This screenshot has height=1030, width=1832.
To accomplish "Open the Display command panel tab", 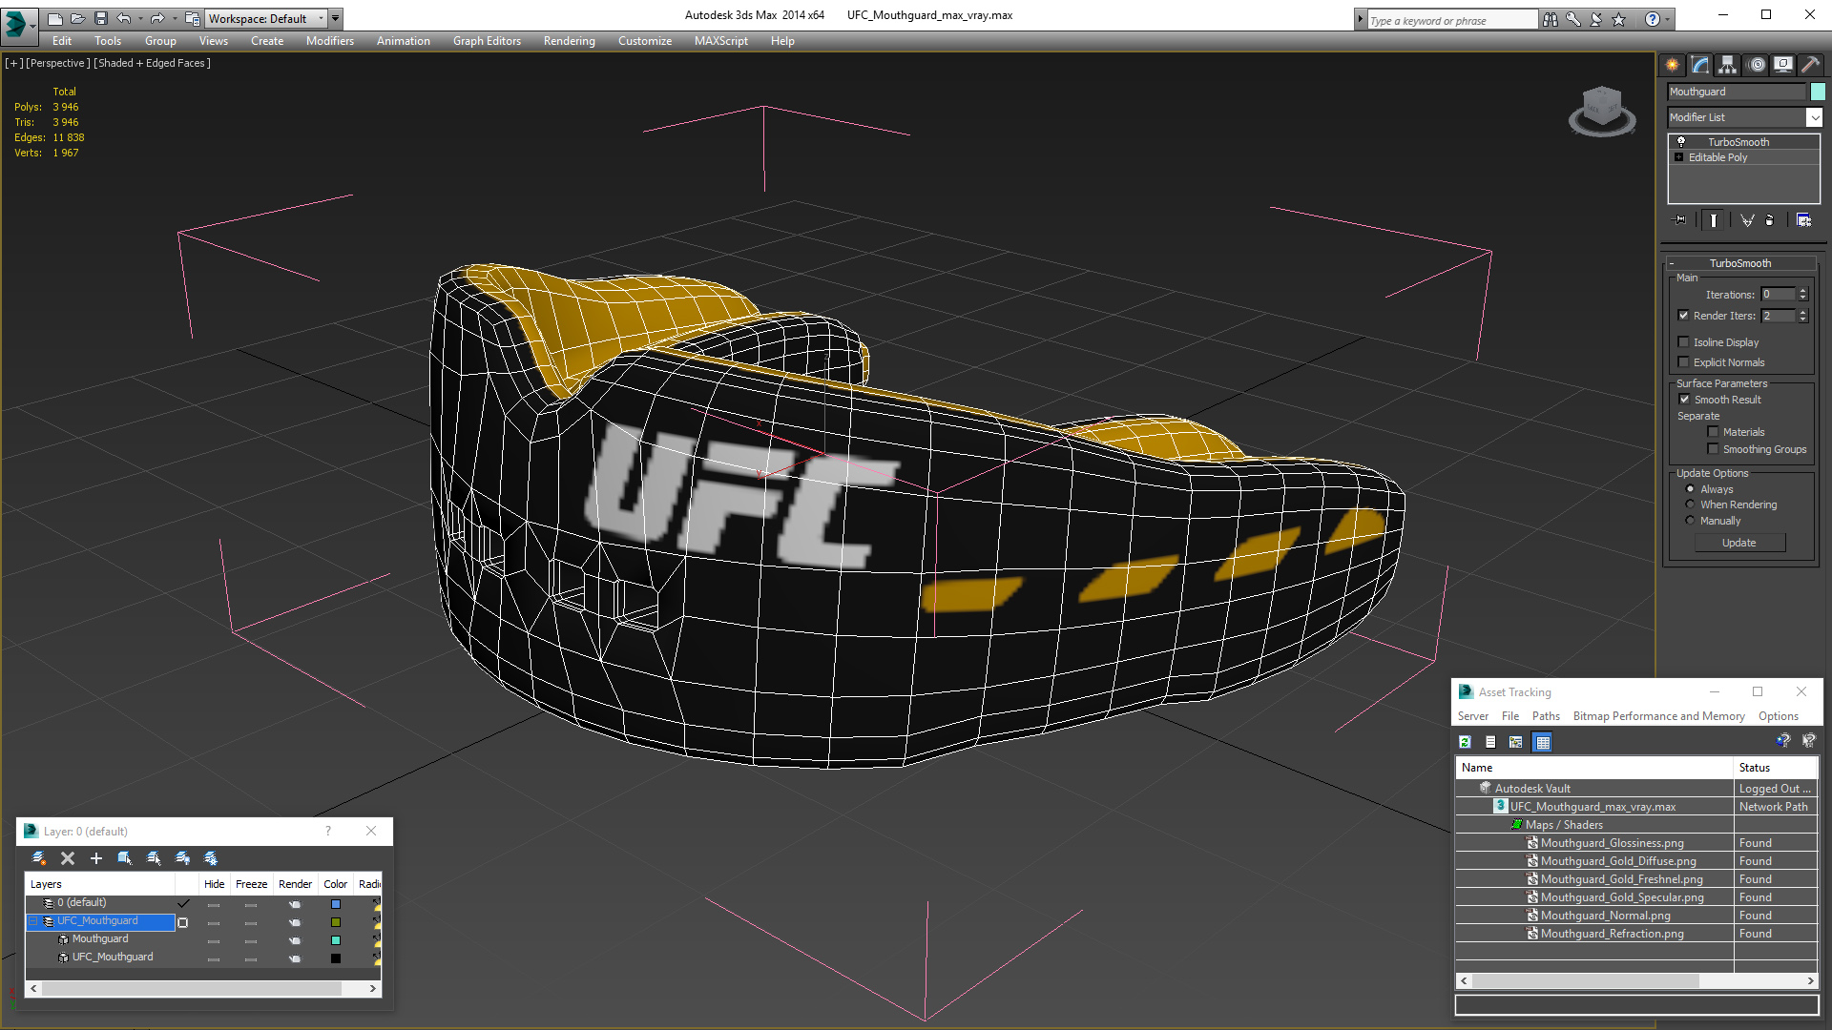I will (1783, 65).
